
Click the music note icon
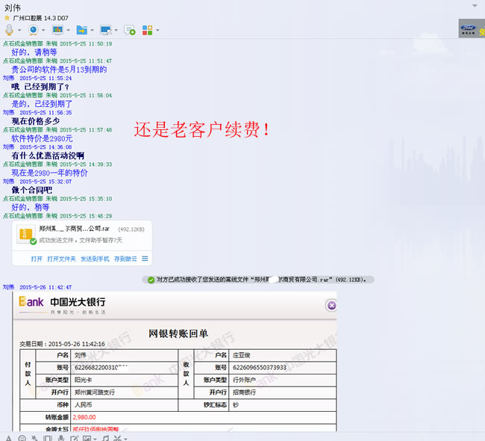105,438
